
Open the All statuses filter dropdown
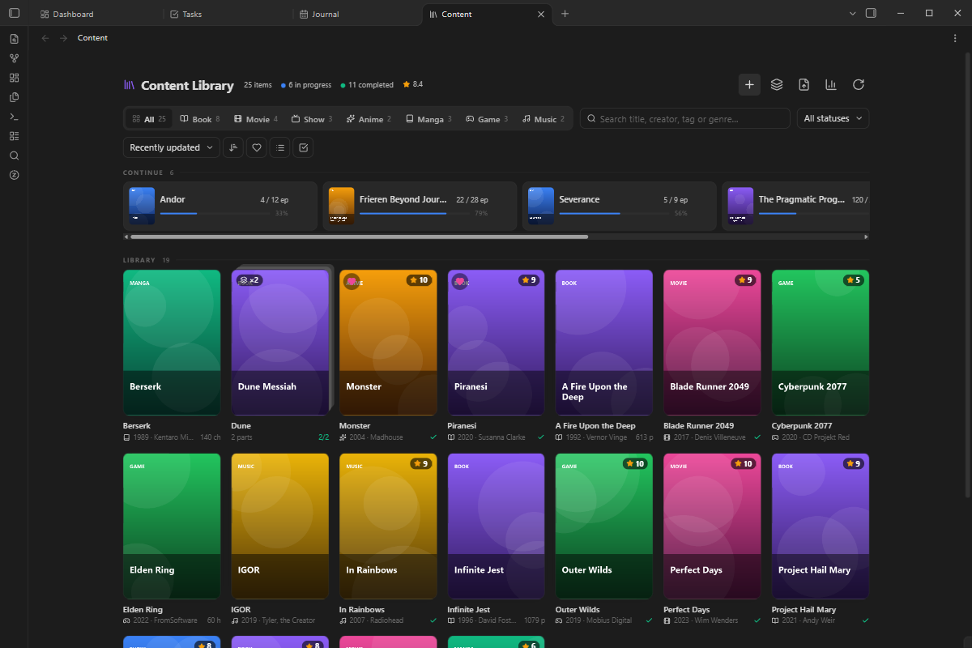click(833, 118)
